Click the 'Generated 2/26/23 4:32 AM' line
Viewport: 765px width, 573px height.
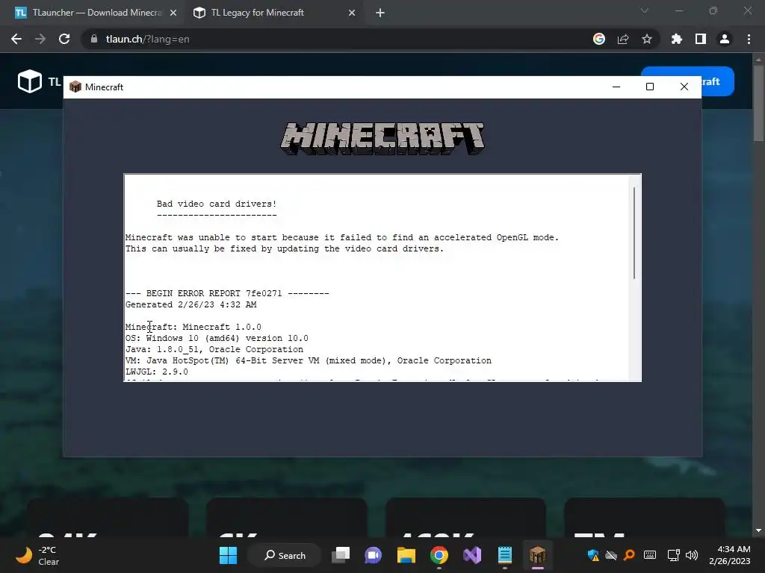coord(191,304)
